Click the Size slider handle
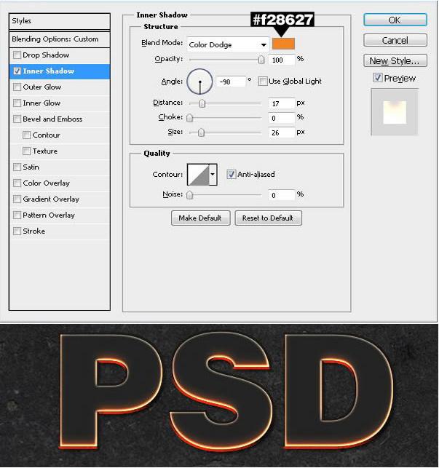 point(201,132)
